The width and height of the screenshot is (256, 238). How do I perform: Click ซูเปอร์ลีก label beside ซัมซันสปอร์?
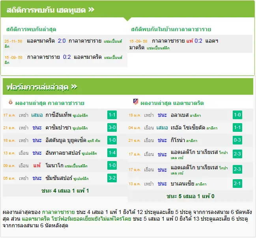(x=81, y=179)
